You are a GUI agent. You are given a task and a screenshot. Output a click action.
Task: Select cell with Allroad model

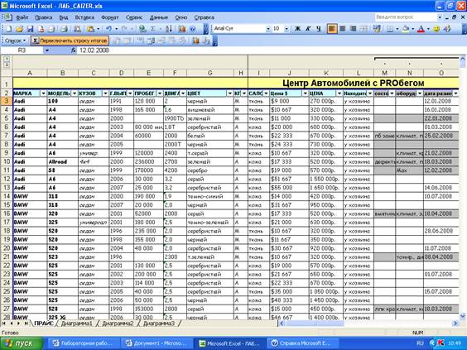point(63,162)
